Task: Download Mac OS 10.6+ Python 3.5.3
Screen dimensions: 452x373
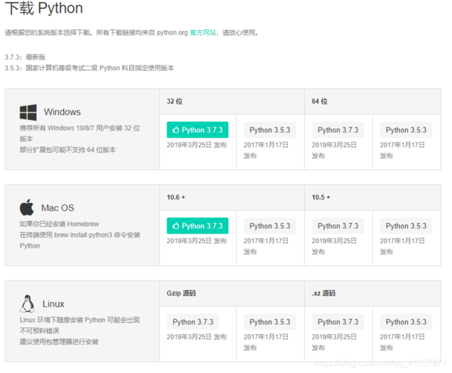Action: pos(270,226)
